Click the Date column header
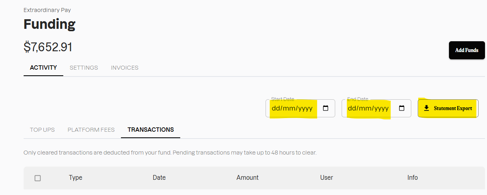This screenshot has height=195, width=487. coord(159,177)
